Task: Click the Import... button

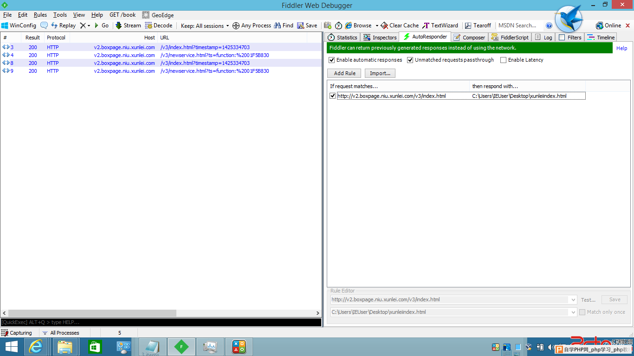Action: [x=380, y=73]
